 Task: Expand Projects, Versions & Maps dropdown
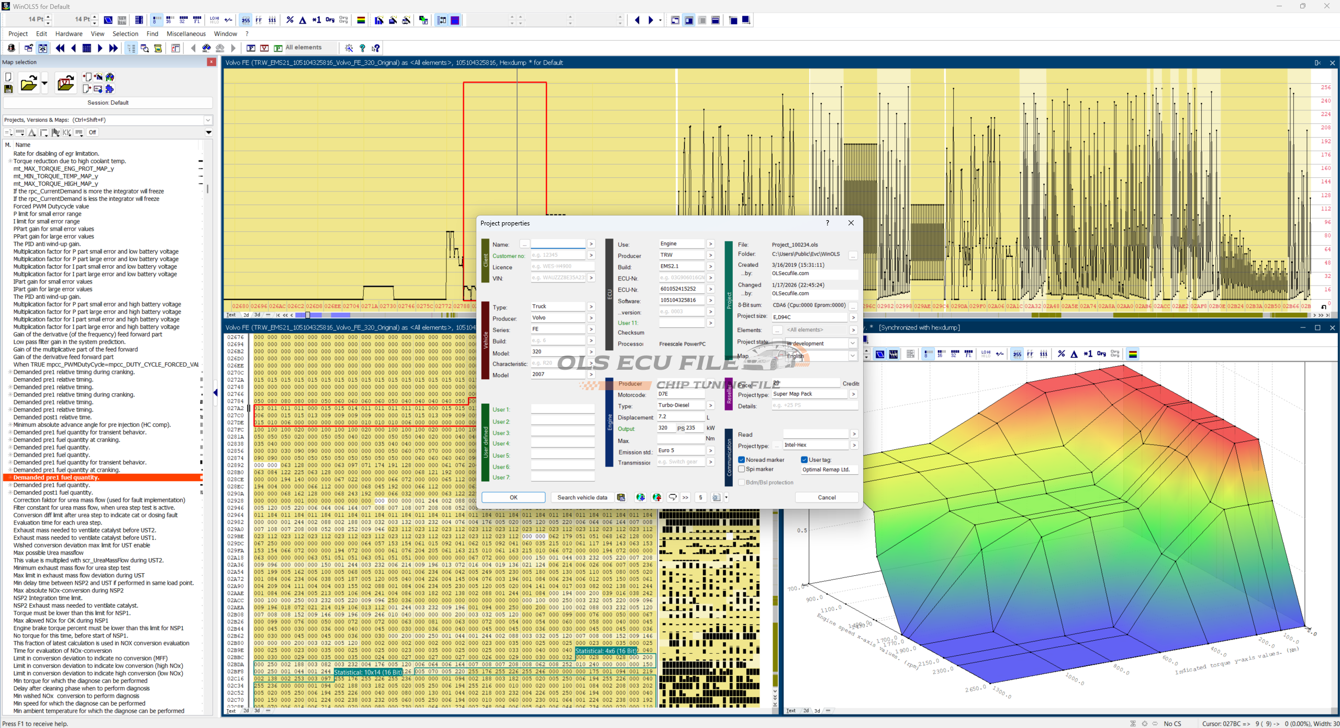(208, 120)
